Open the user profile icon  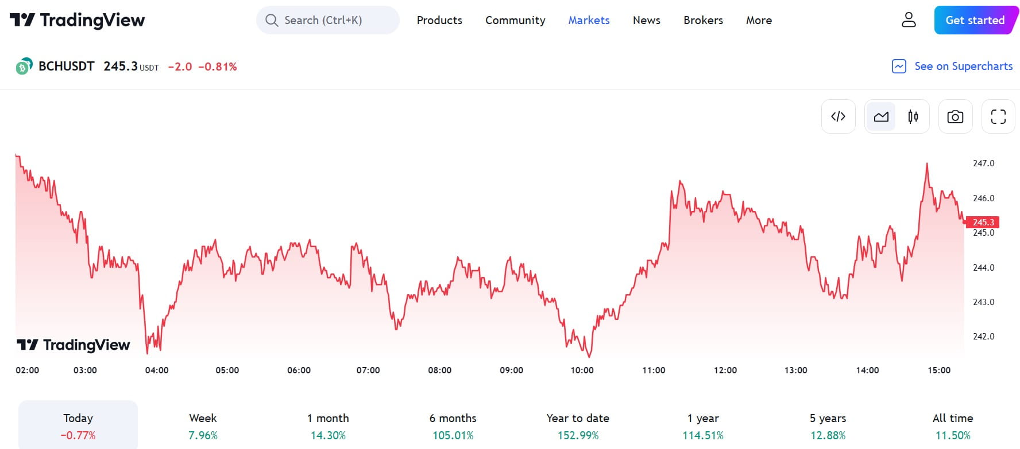tap(909, 20)
